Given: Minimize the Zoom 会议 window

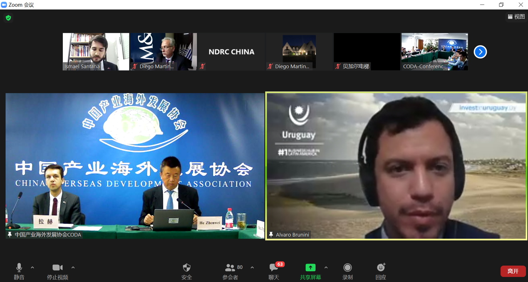Looking at the screenshot, I should pos(482,5).
